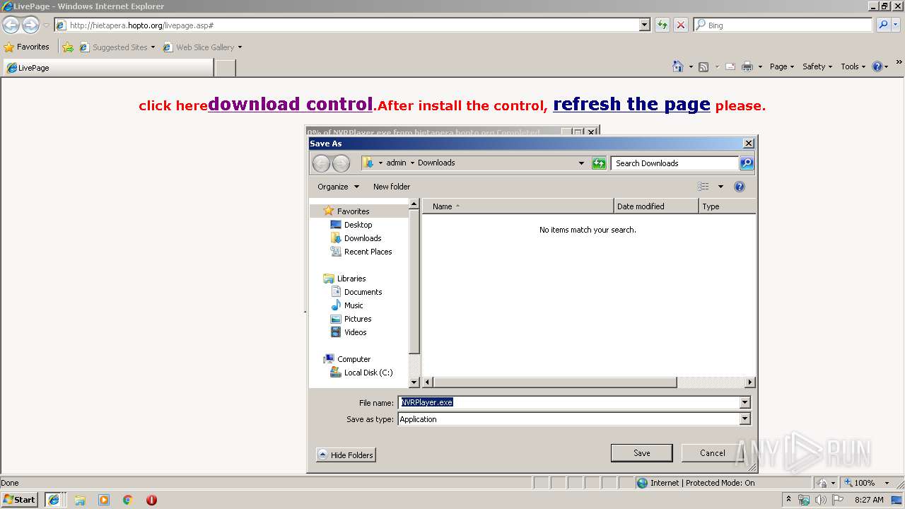
Task: Click the Search Downloads magnifier icon
Action: [747, 163]
